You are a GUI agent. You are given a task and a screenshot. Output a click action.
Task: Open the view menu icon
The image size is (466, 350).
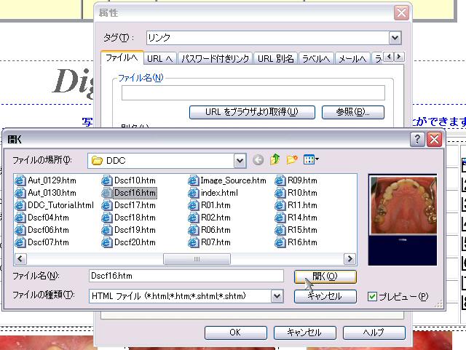(x=311, y=159)
